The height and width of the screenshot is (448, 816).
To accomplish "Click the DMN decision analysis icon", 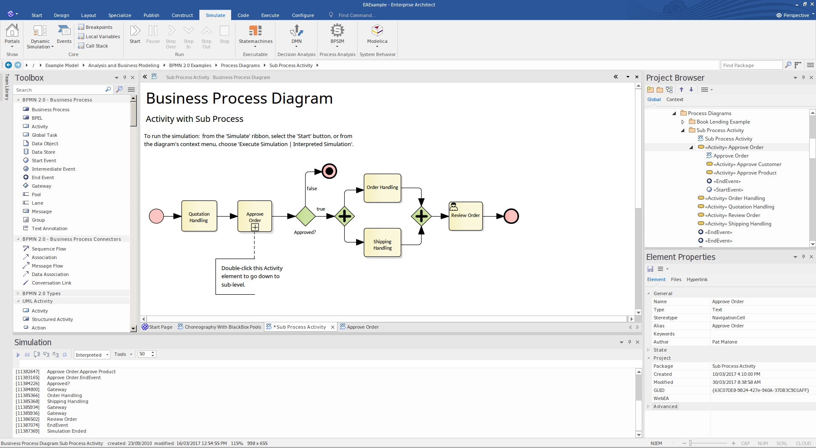I will [x=296, y=31].
